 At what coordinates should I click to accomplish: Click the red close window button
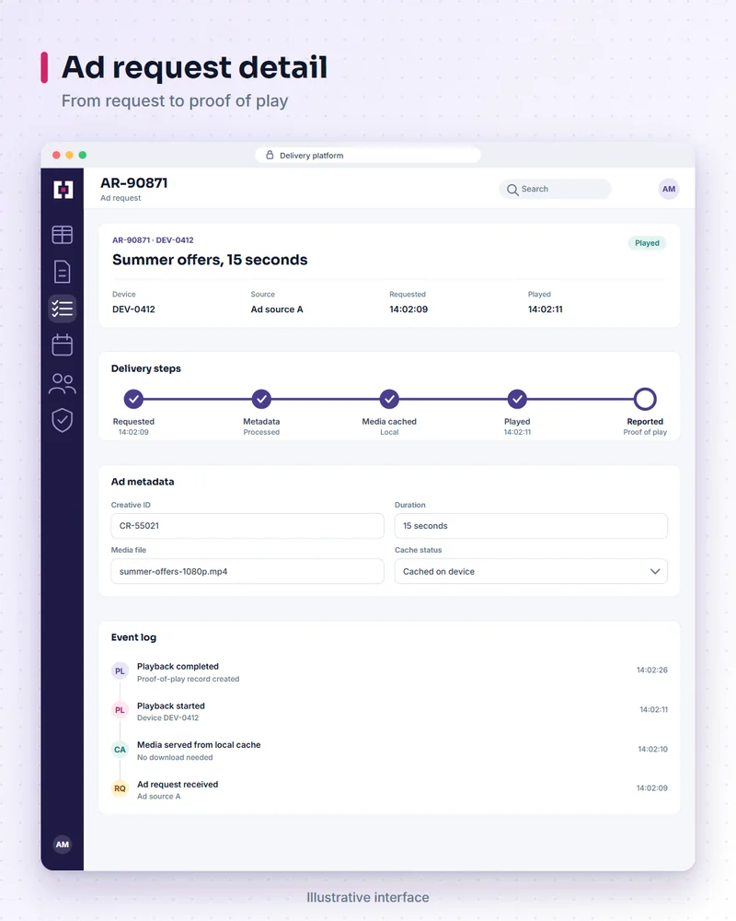56,155
